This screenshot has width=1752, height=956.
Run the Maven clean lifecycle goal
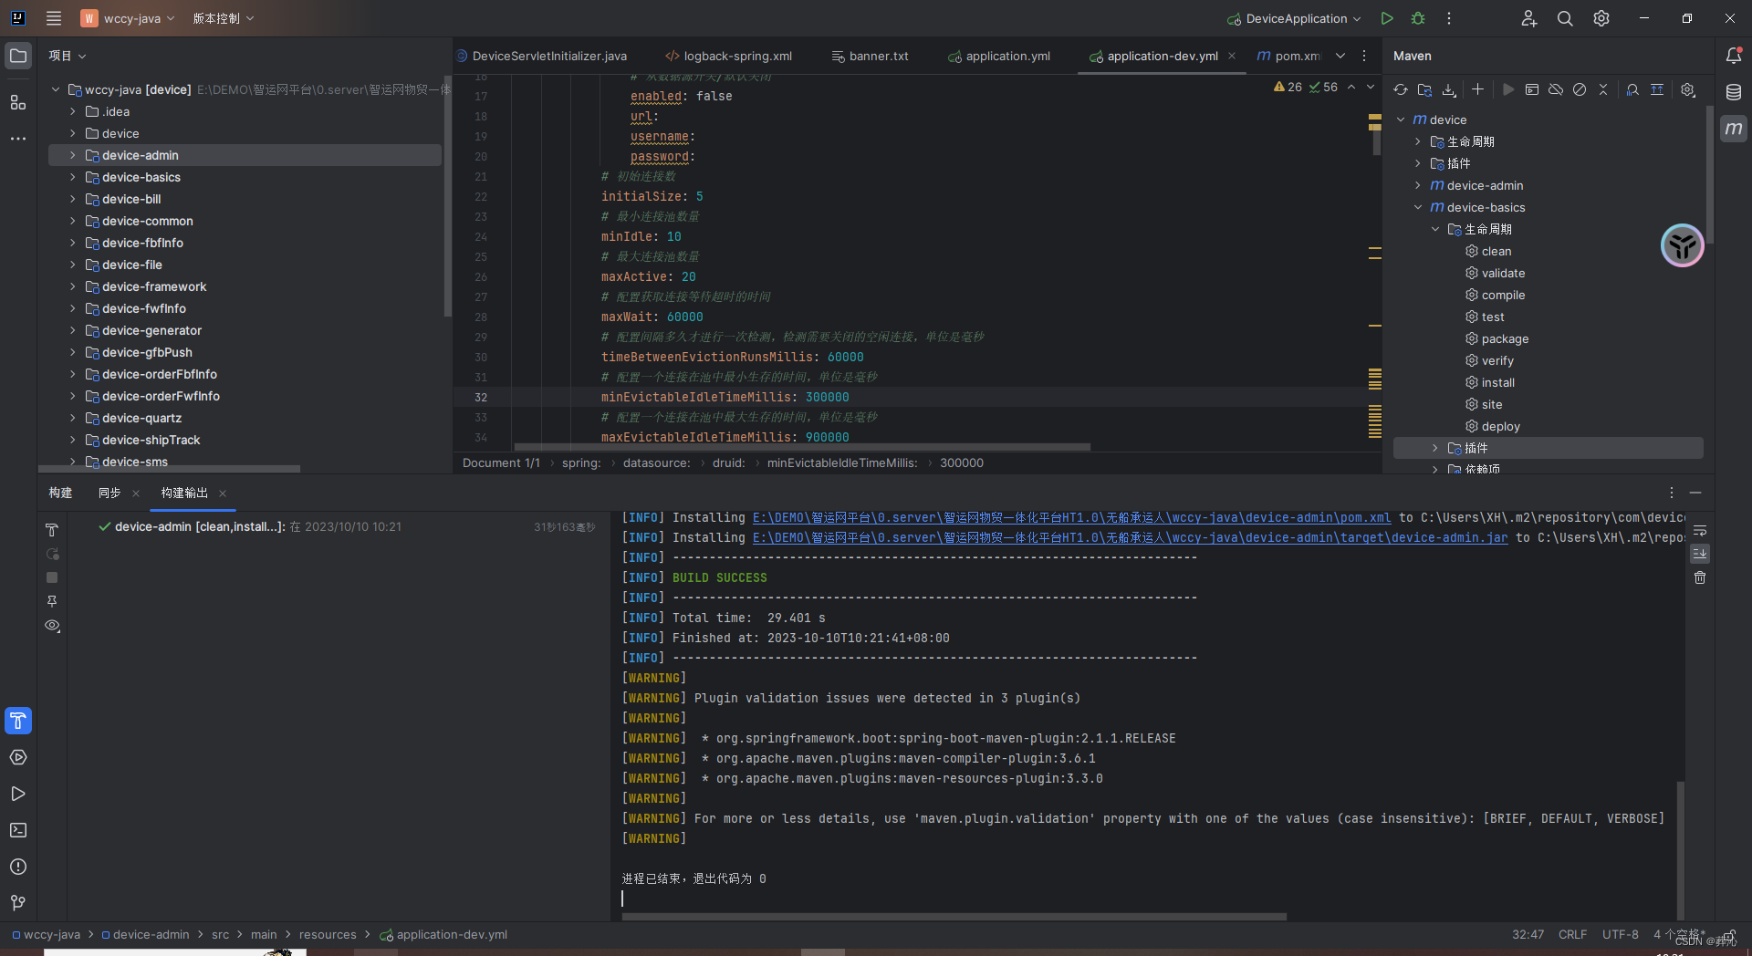(x=1496, y=251)
